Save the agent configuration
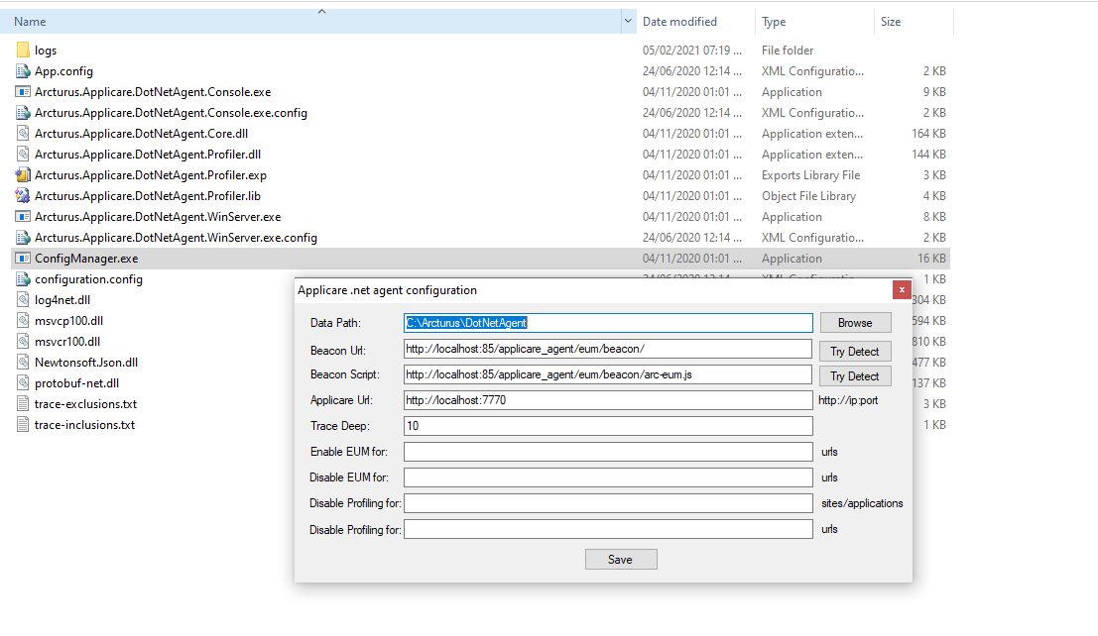Screen dimensions: 1098x636 pyautogui.click(x=620, y=560)
